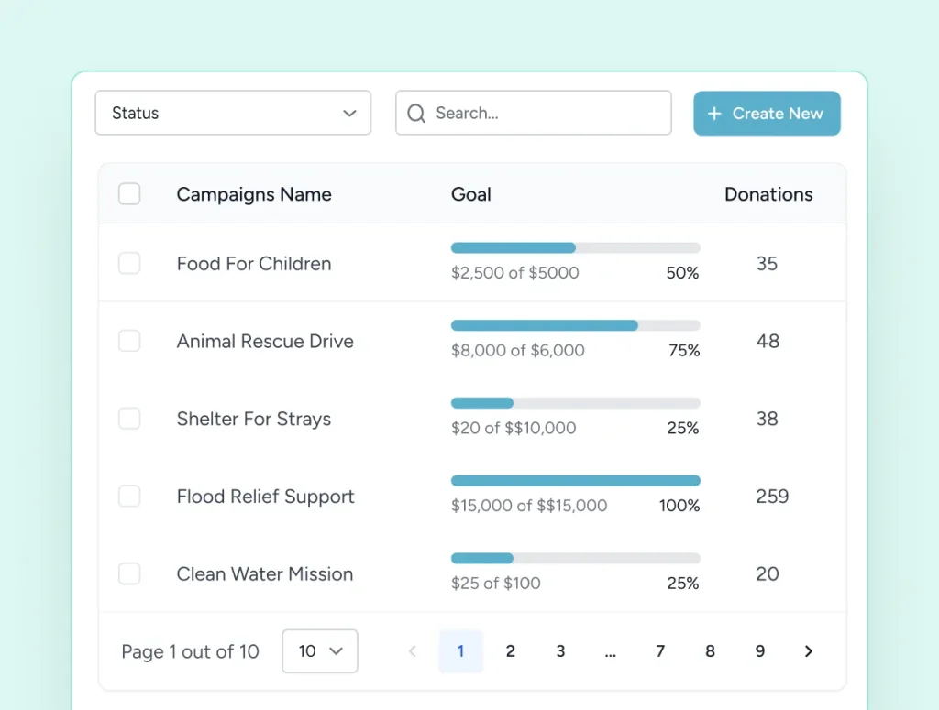
Task: Click the Flood Relief Support progress bar
Action: pos(576,481)
